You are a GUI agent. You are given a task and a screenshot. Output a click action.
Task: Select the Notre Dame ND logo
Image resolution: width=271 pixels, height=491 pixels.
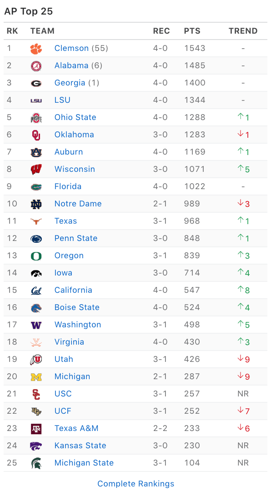[x=36, y=204]
